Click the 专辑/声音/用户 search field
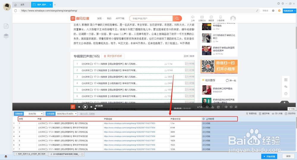This screenshot has height=160, width=297. point(151,19)
